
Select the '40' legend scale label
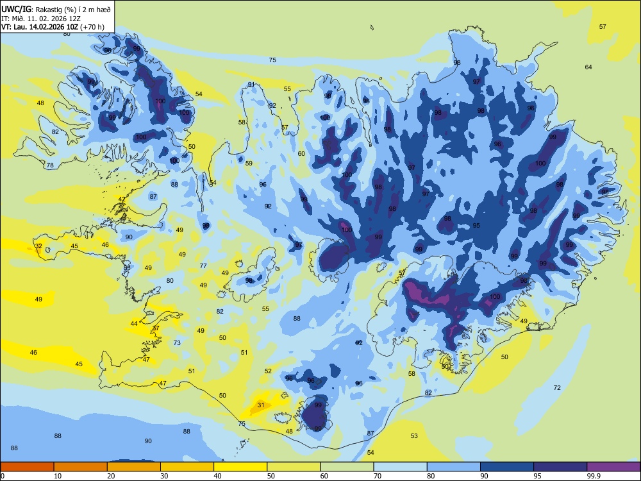(218, 476)
